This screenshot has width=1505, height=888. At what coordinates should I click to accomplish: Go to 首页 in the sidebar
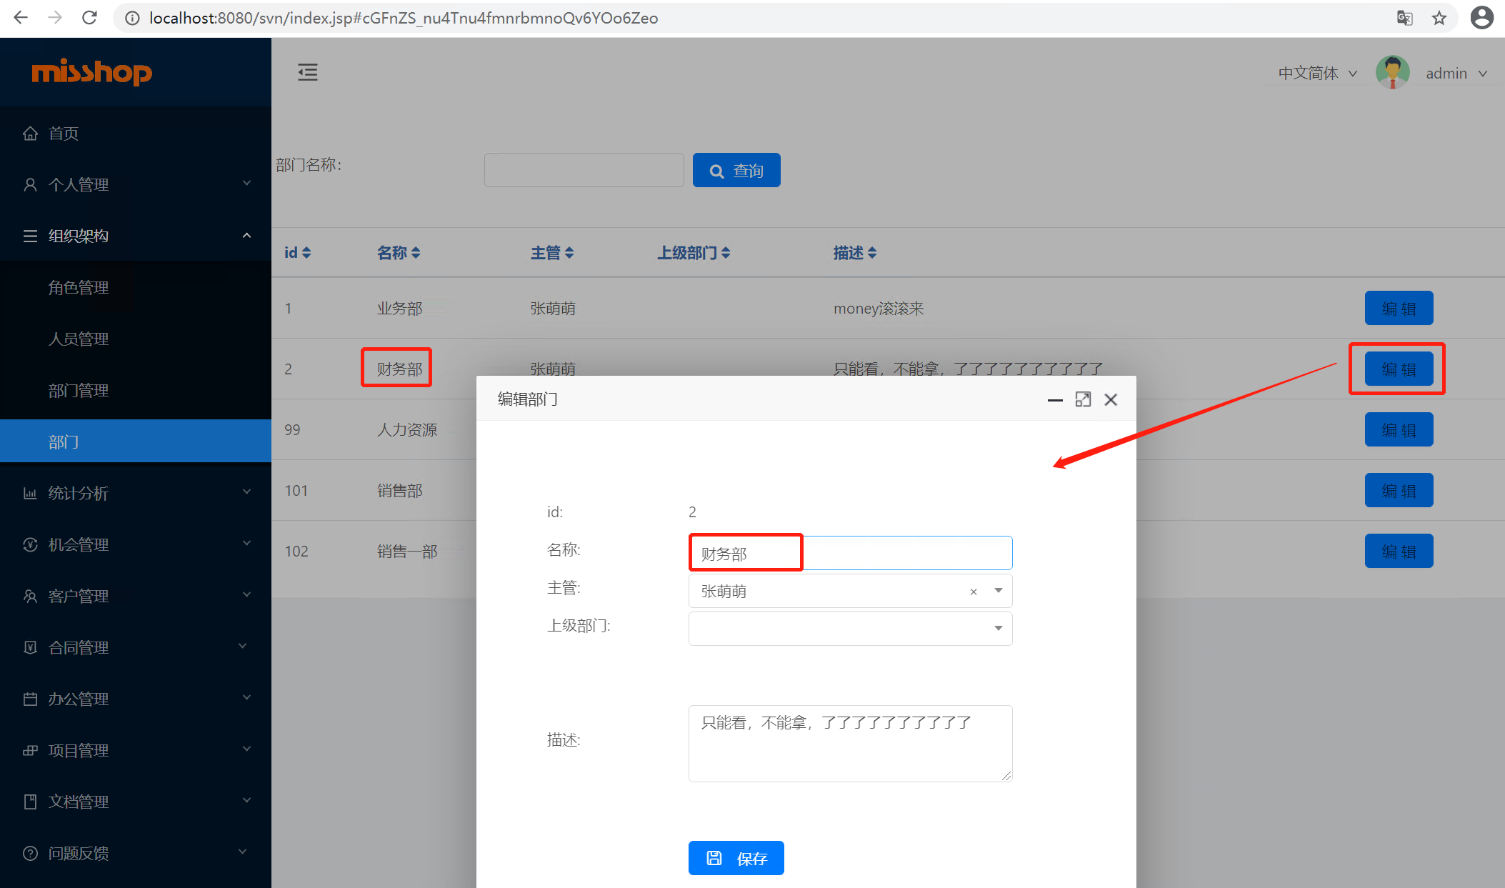click(x=63, y=134)
